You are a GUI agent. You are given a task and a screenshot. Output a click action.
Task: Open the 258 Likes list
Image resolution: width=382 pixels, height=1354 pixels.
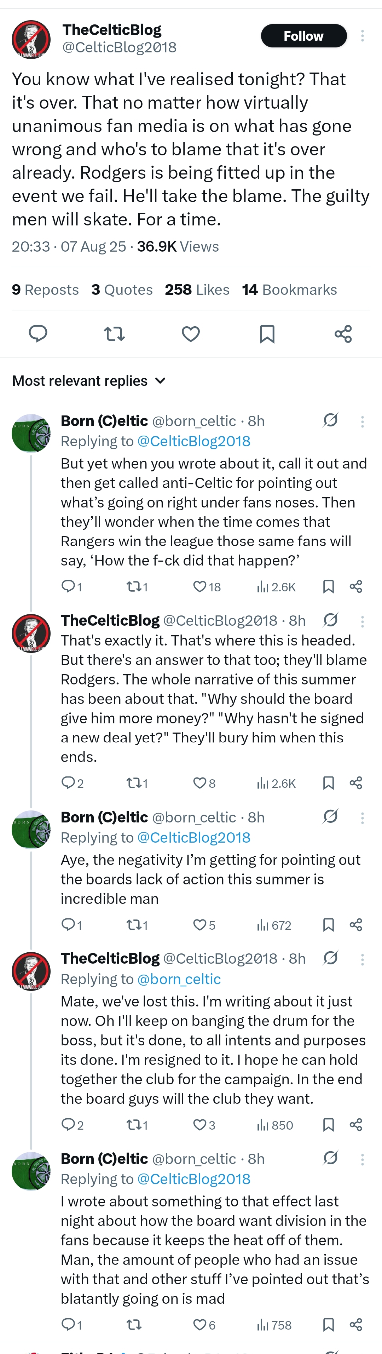[197, 289]
